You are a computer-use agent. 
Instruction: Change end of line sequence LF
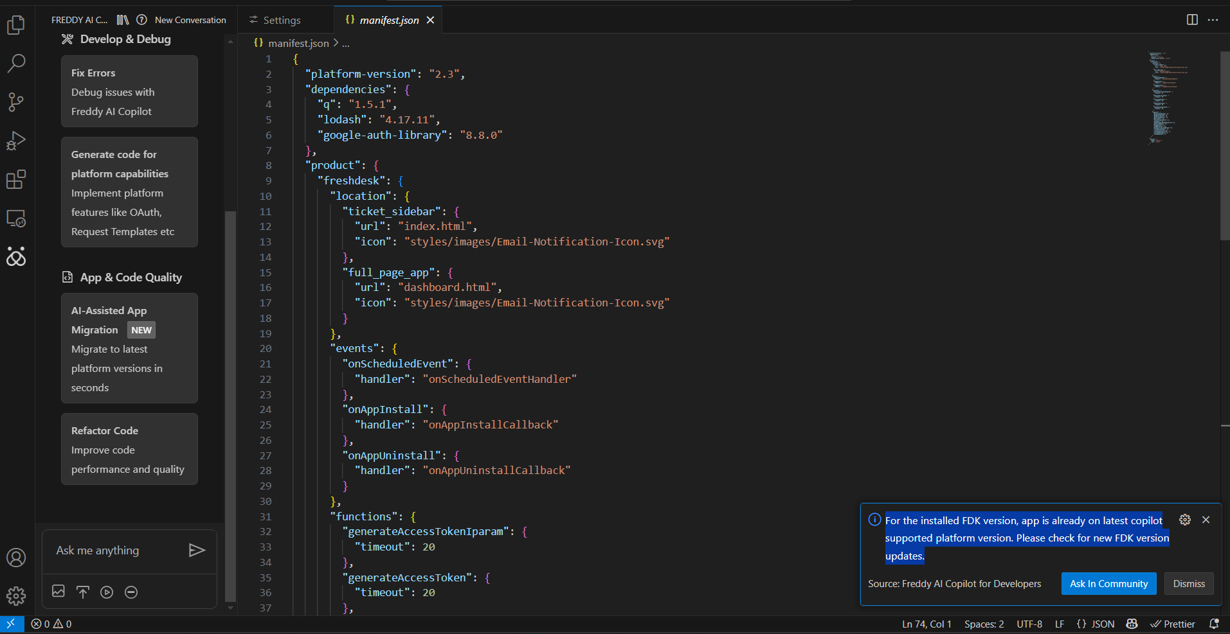[x=1060, y=624]
